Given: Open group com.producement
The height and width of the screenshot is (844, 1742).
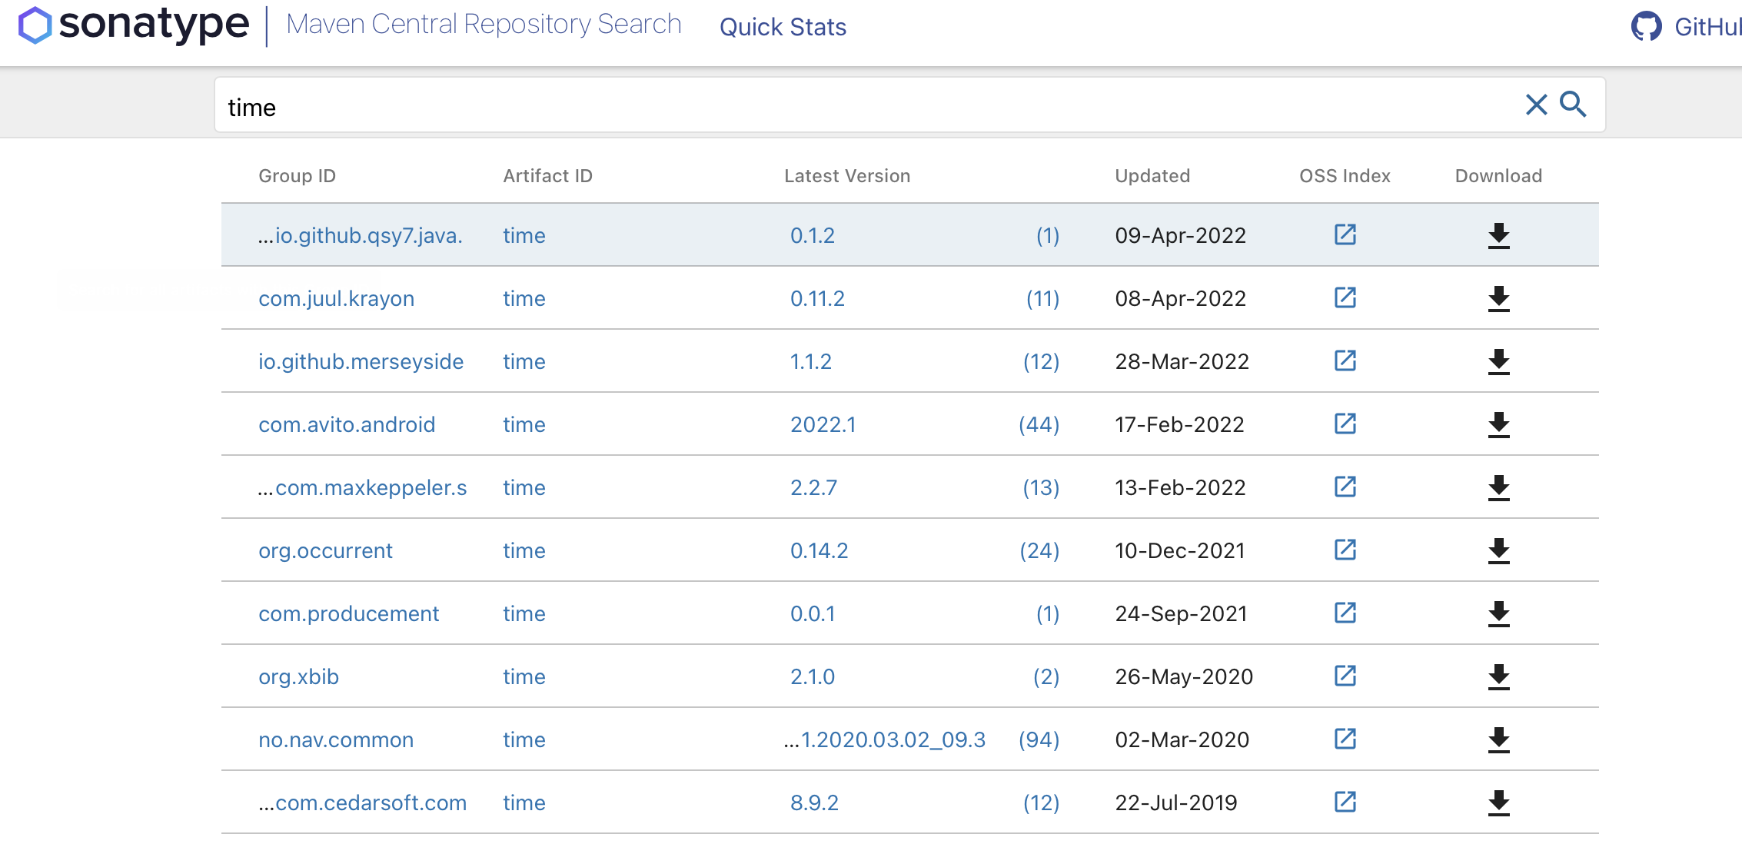Looking at the screenshot, I should tap(348, 613).
